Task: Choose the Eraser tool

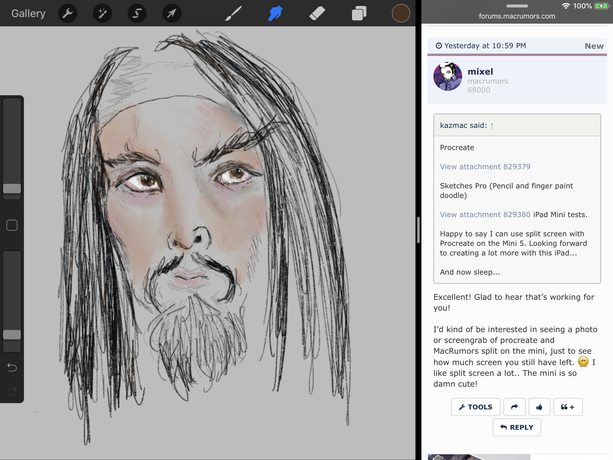Action: (317, 13)
